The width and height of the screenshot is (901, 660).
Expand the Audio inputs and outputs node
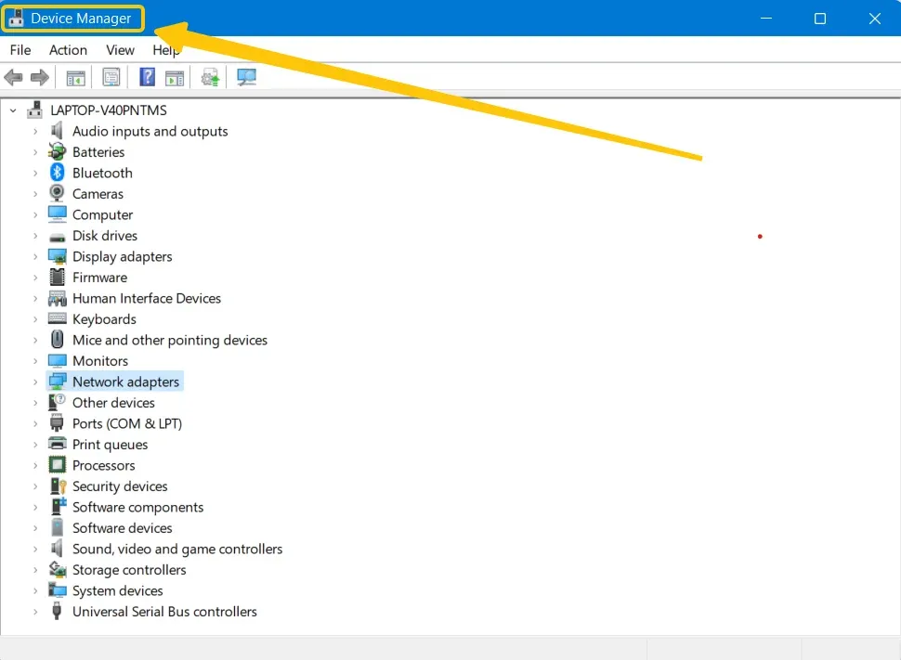pos(35,131)
